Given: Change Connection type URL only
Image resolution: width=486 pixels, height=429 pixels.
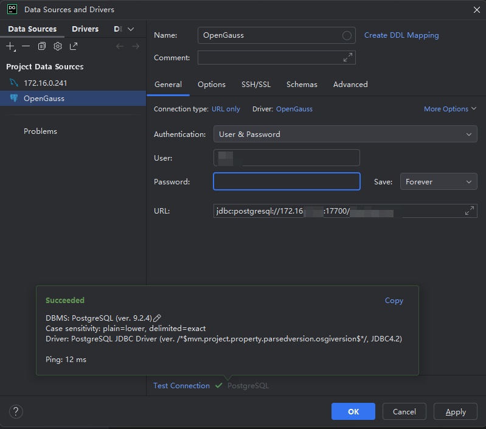Looking at the screenshot, I should click(226, 109).
